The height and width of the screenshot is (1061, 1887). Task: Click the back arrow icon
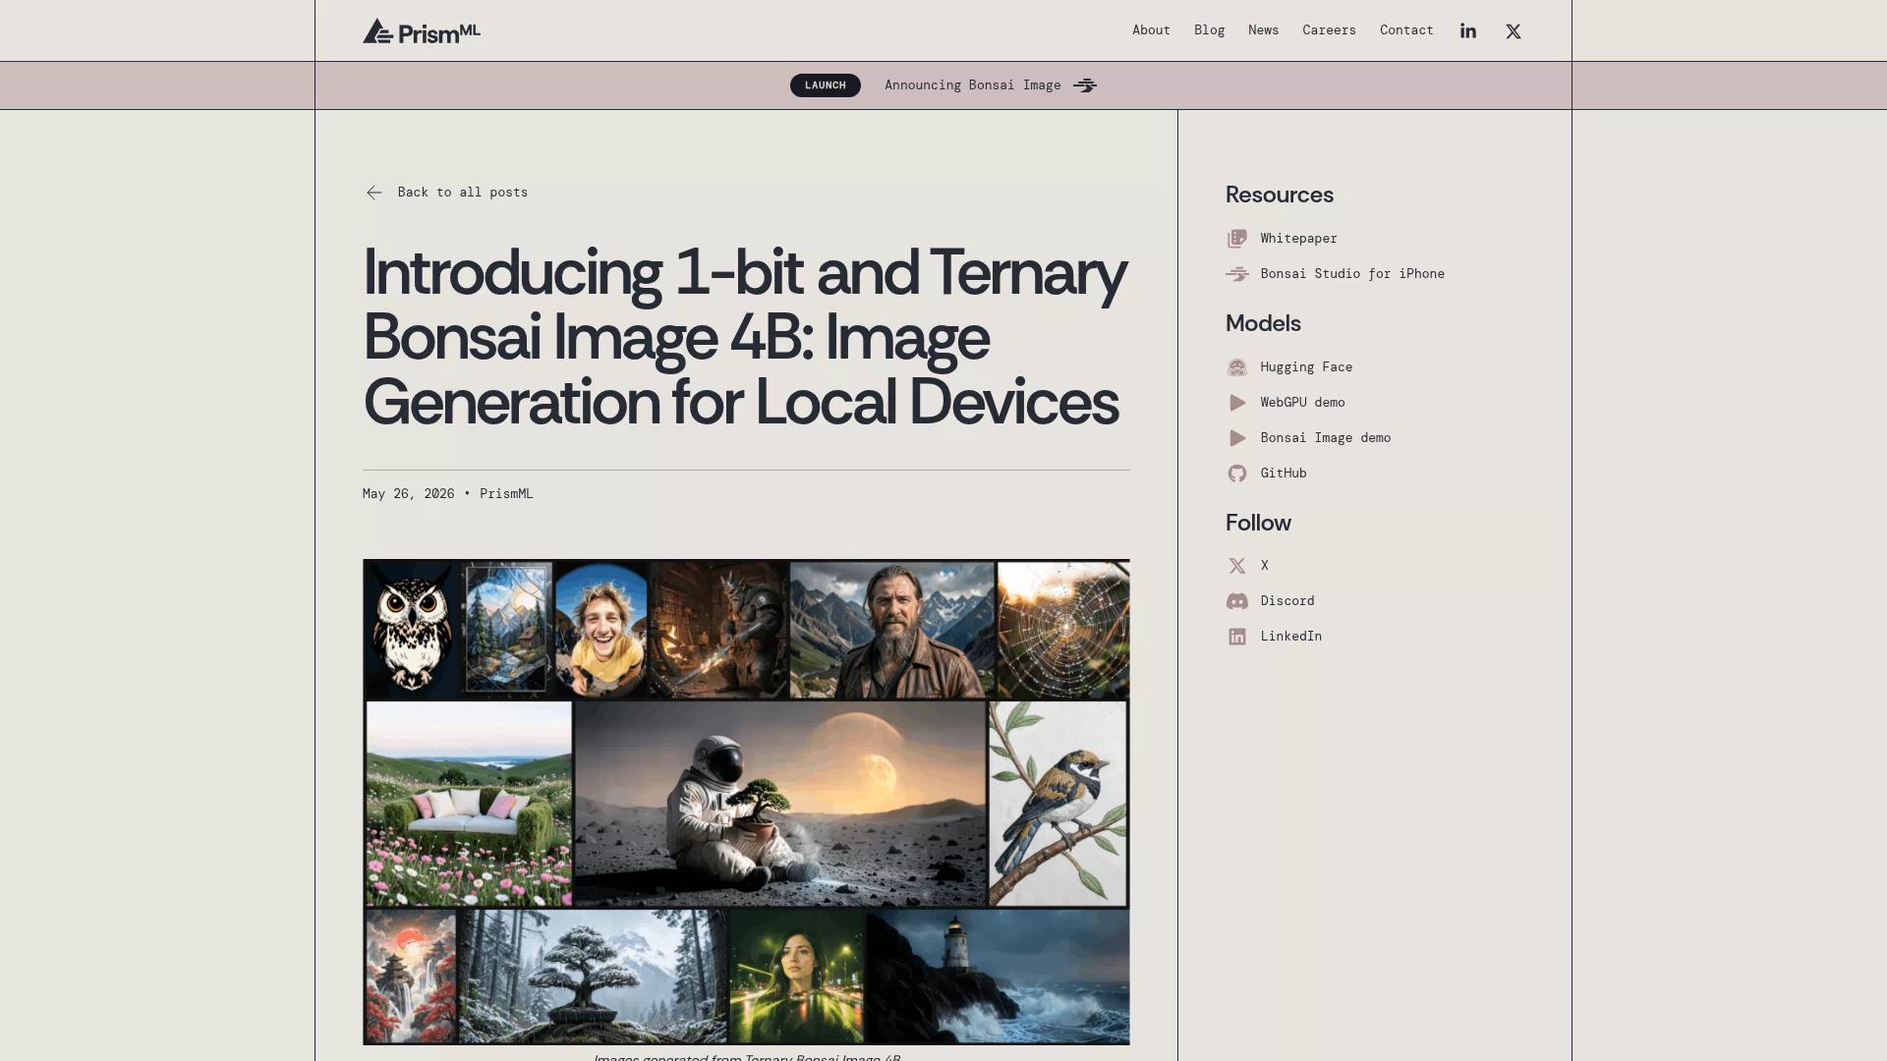(373, 193)
